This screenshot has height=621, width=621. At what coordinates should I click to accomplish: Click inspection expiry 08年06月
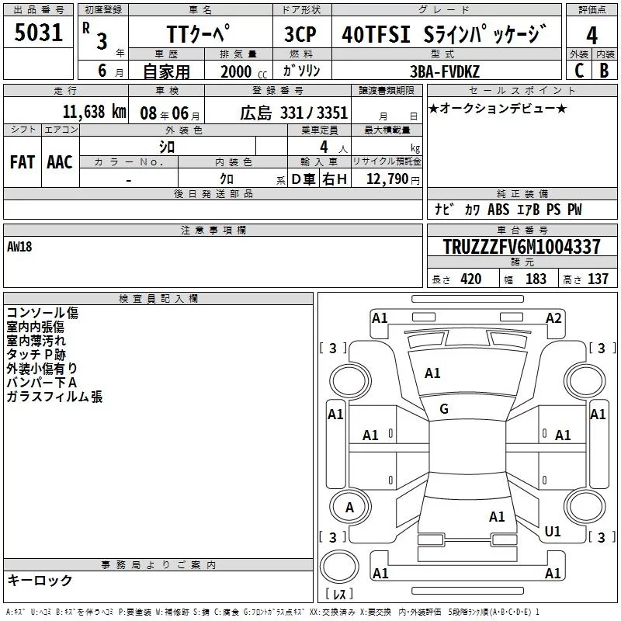click(170, 113)
